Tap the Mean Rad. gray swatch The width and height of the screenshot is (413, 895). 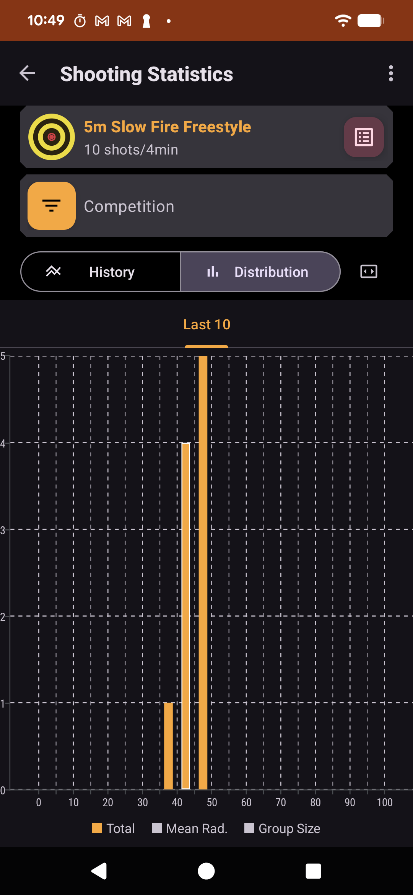157,828
